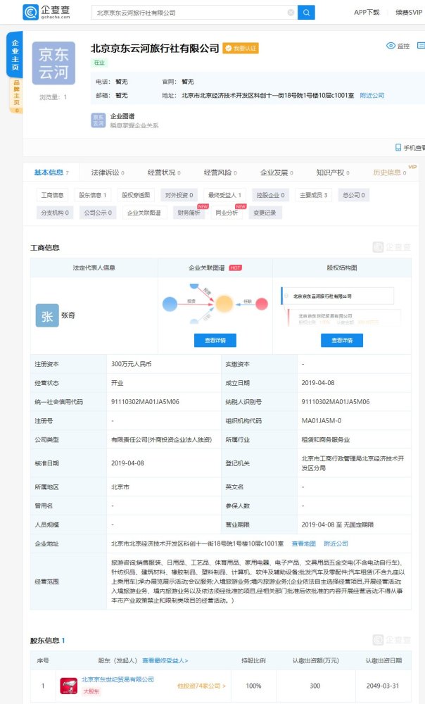The width and height of the screenshot is (425, 704).
Task: Click the Qichacha logo in the header
Action: tap(46, 12)
